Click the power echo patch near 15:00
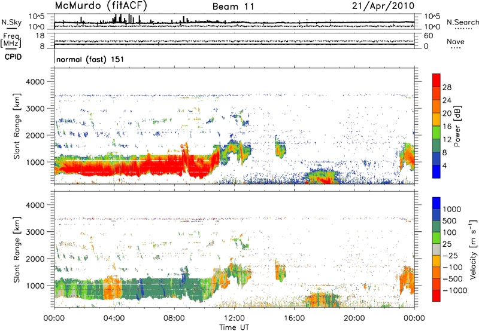The width and height of the screenshot is (479, 331). pos(280,148)
